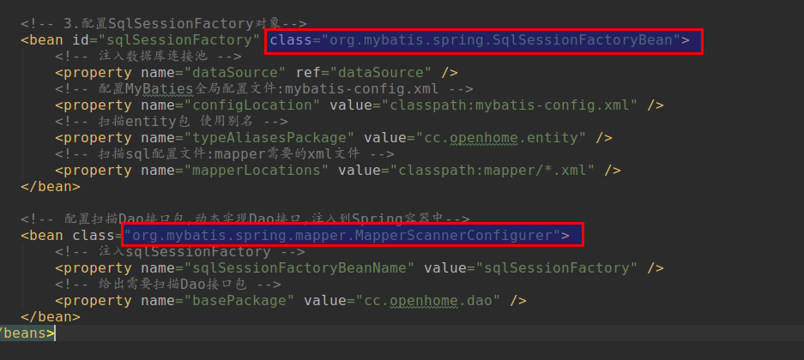Click the property name "typeAliasesPackage"
Viewport: 804px width, 360px height.
coord(269,138)
